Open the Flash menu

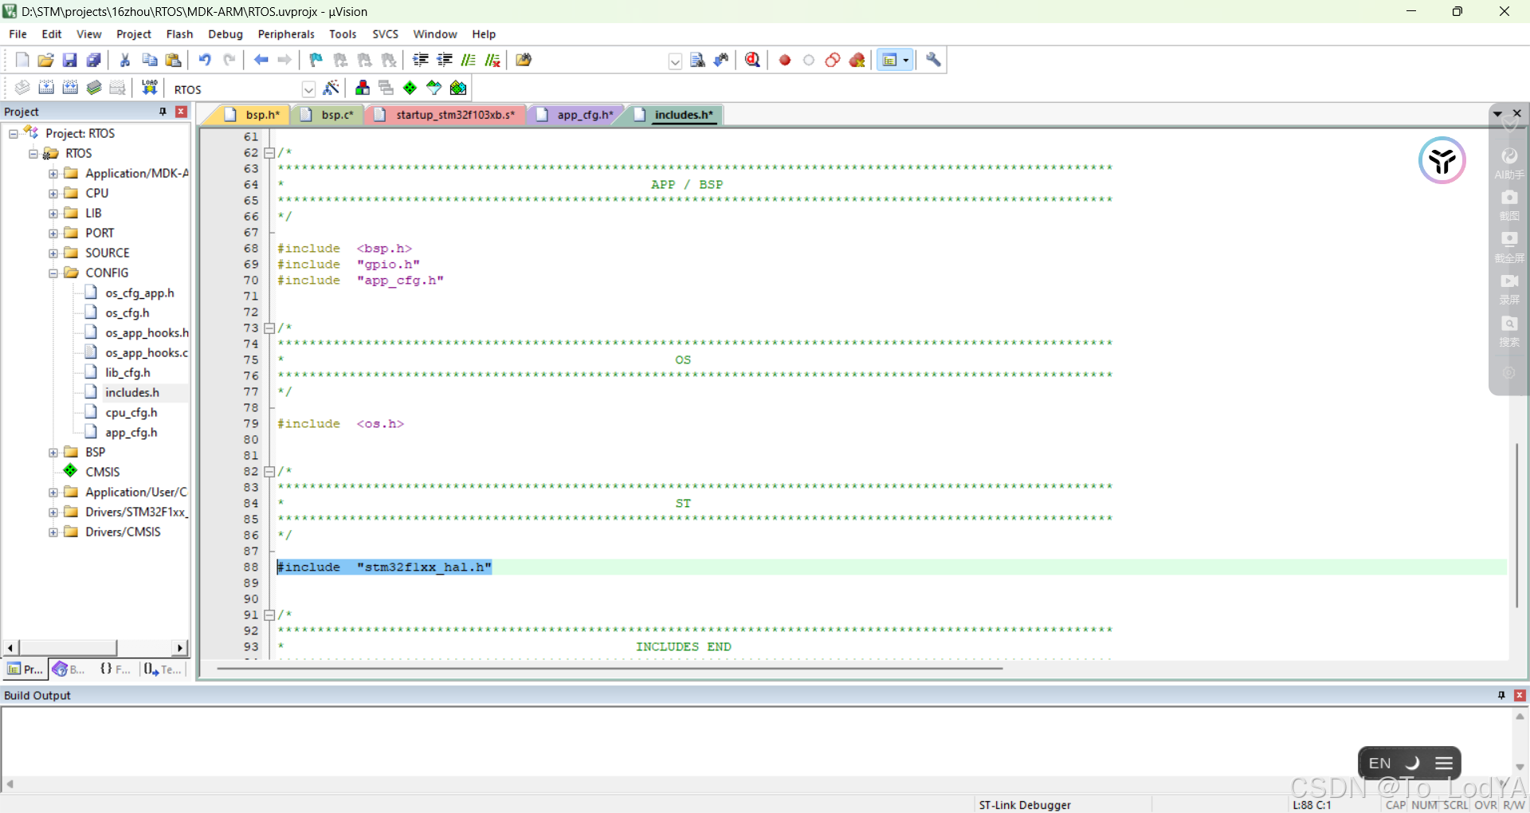tap(179, 34)
